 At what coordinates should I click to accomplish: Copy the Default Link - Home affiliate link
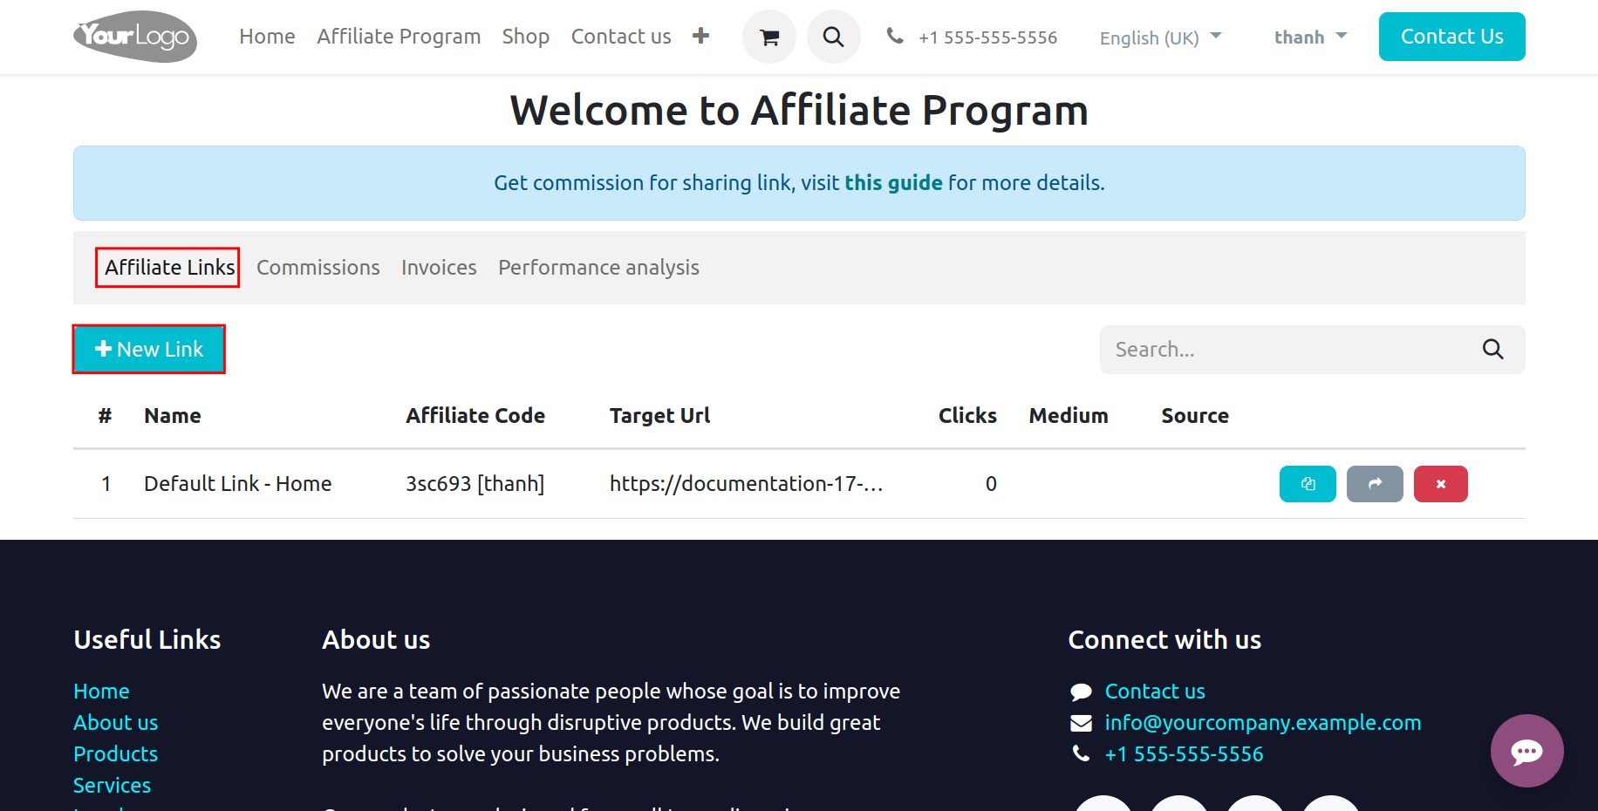(1308, 484)
